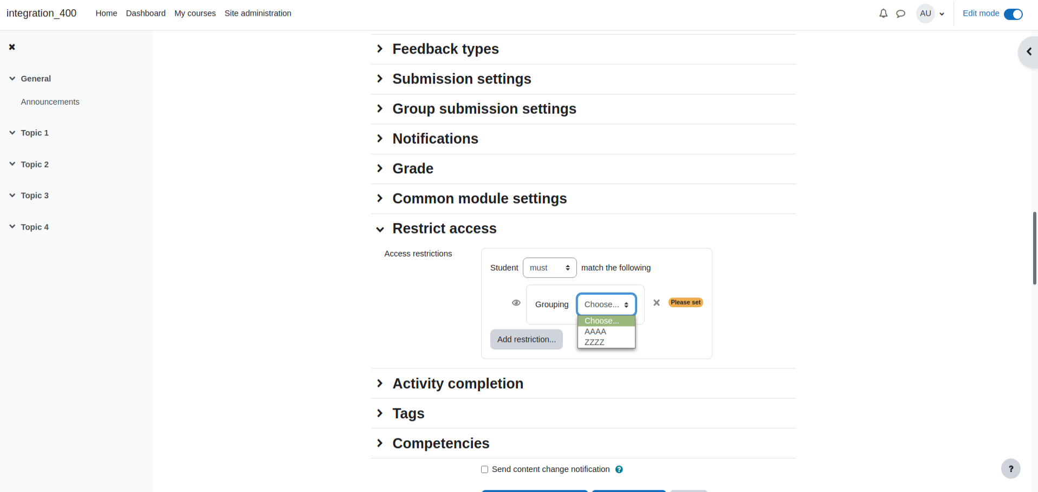Click the page vertical scrollbar
The height and width of the screenshot is (492, 1038).
pos(1035,248)
